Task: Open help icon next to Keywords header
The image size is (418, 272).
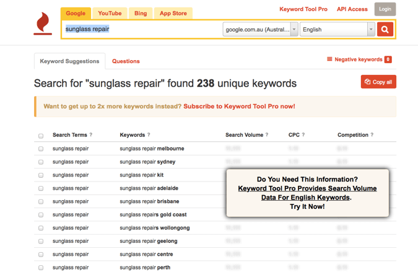Action: click(x=149, y=134)
